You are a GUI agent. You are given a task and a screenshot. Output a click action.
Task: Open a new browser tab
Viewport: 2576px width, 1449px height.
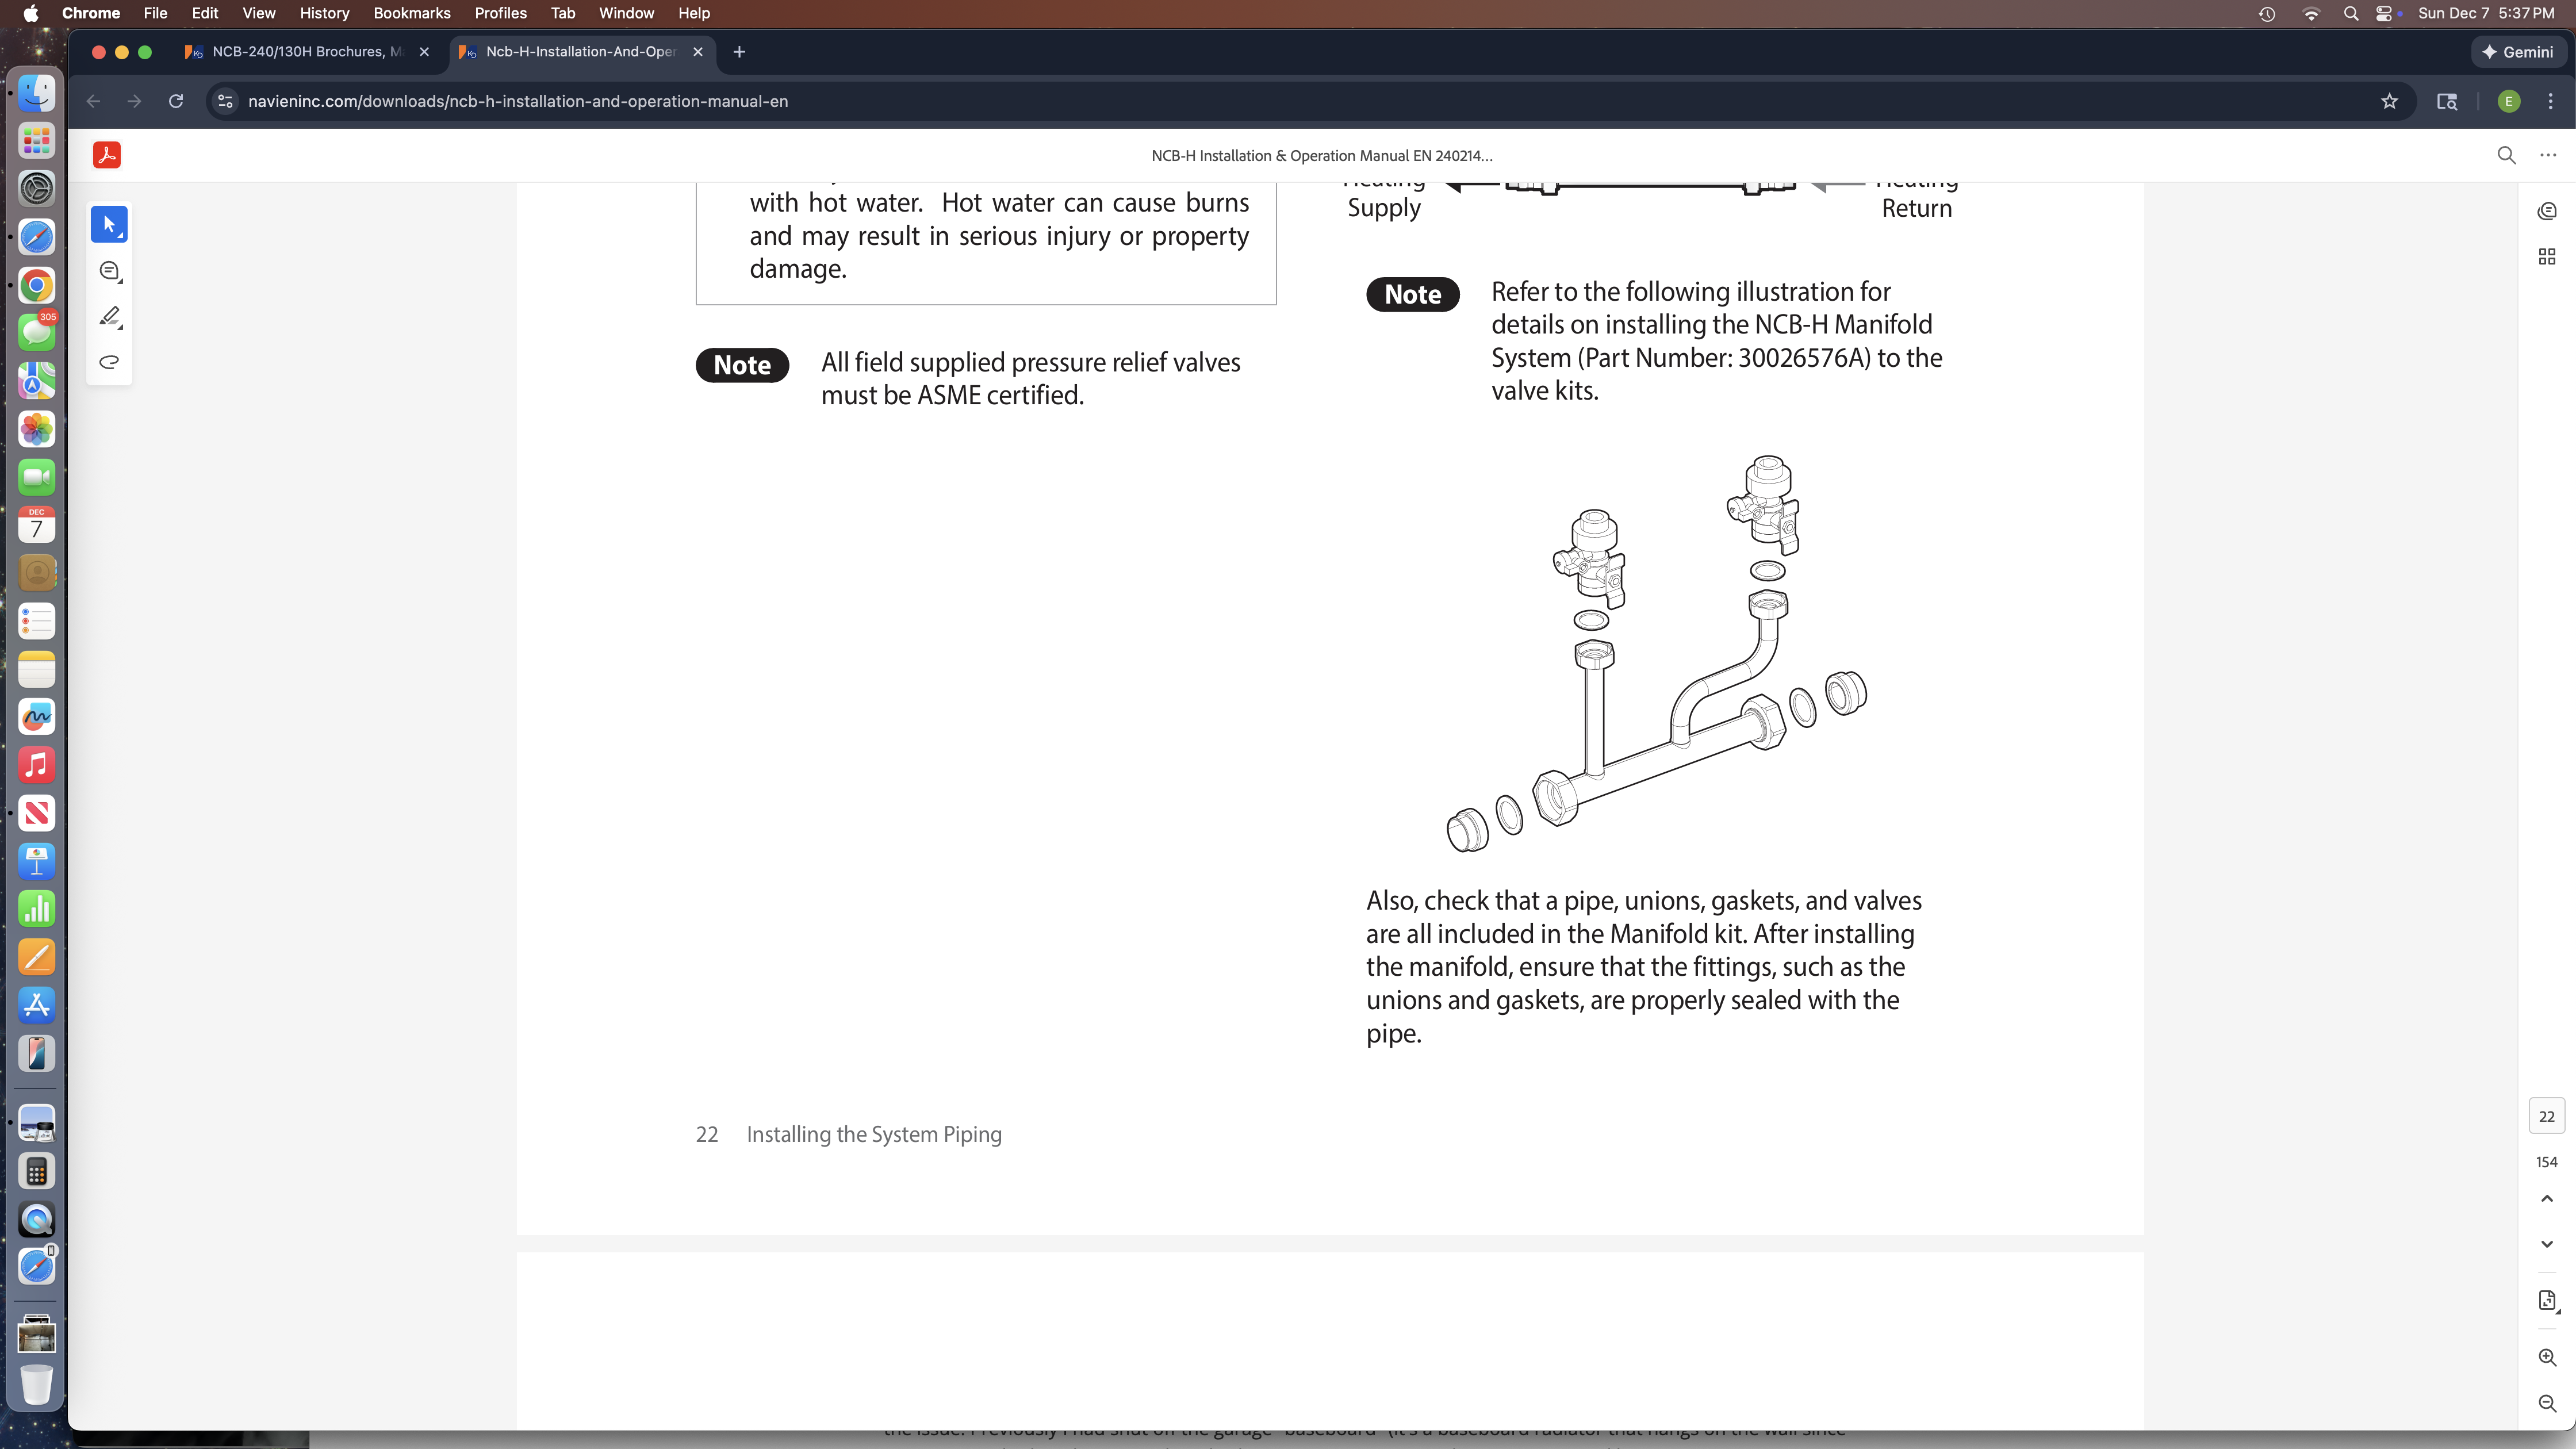tap(739, 52)
